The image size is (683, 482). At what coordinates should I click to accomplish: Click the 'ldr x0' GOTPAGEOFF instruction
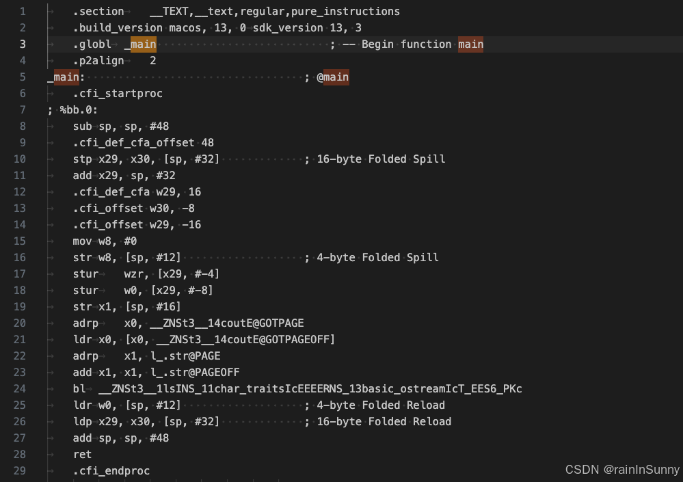[204, 340]
